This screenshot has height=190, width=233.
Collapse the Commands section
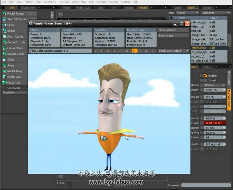[x=4, y=88]
